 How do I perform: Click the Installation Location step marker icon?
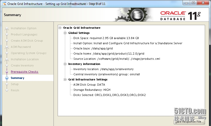pos(7,59)
